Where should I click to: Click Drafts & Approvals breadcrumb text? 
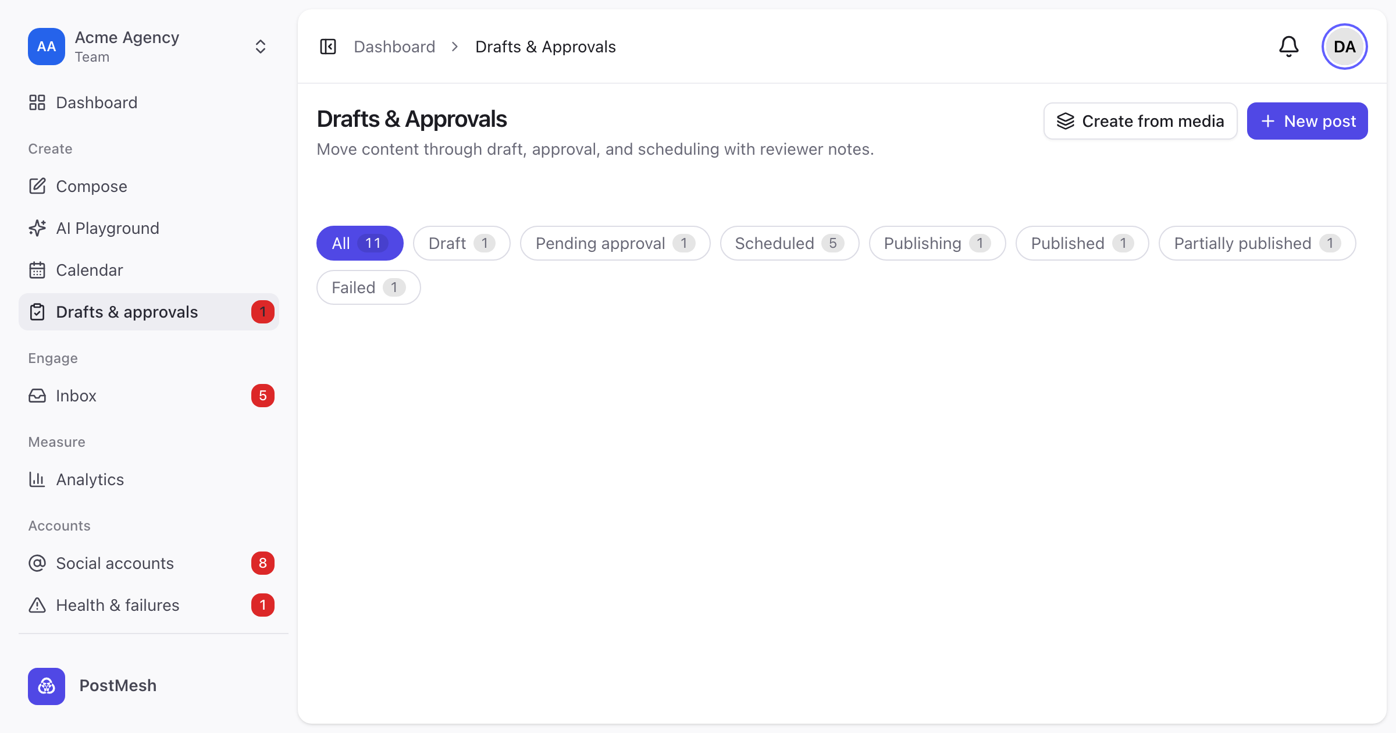pyautogui.click(x=546, y=47)
